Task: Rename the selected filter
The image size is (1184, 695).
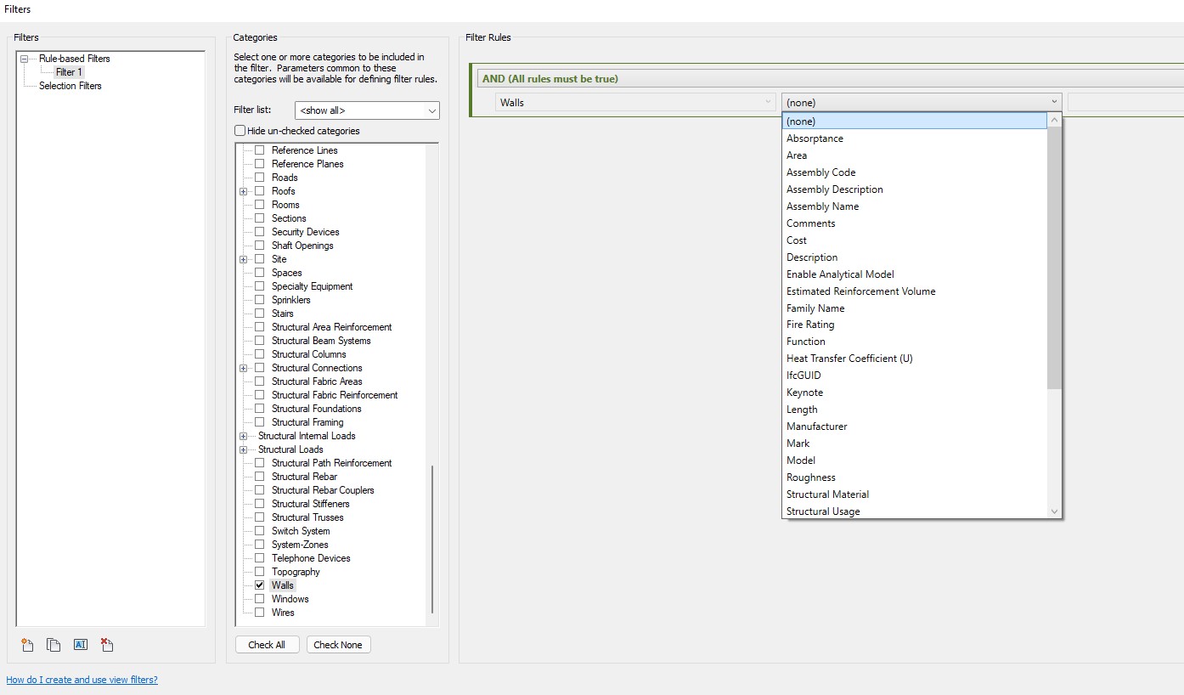Action: point(80,645)
